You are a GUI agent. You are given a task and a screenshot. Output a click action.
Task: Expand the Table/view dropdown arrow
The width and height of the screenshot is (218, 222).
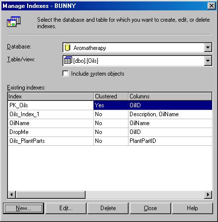point(208,61)
